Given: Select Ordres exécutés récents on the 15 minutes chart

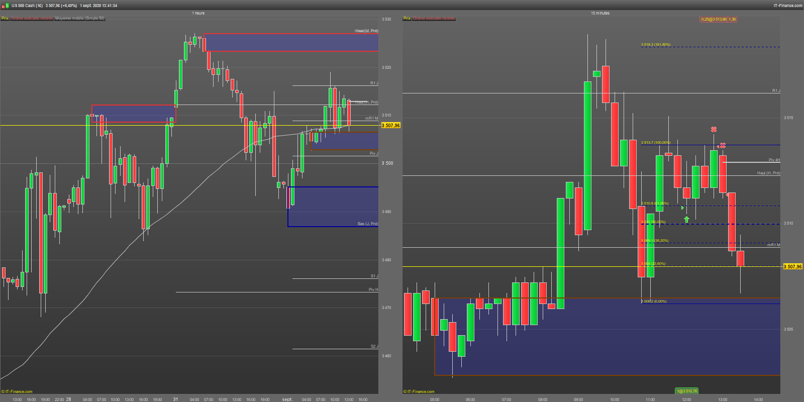Looking at the screenshot, I should point(434,19).
